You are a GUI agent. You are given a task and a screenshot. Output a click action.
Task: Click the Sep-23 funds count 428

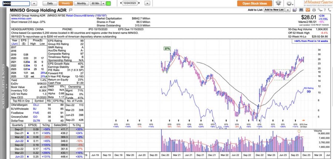(81, 121)
